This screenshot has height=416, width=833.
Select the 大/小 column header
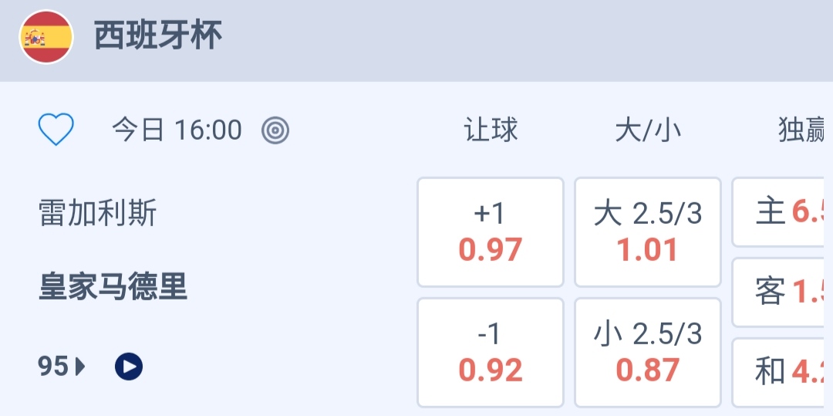(x=648, y=130)
